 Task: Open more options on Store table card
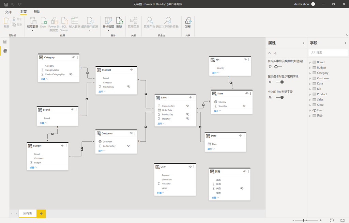pyautogui.click(x=251, y=94)
